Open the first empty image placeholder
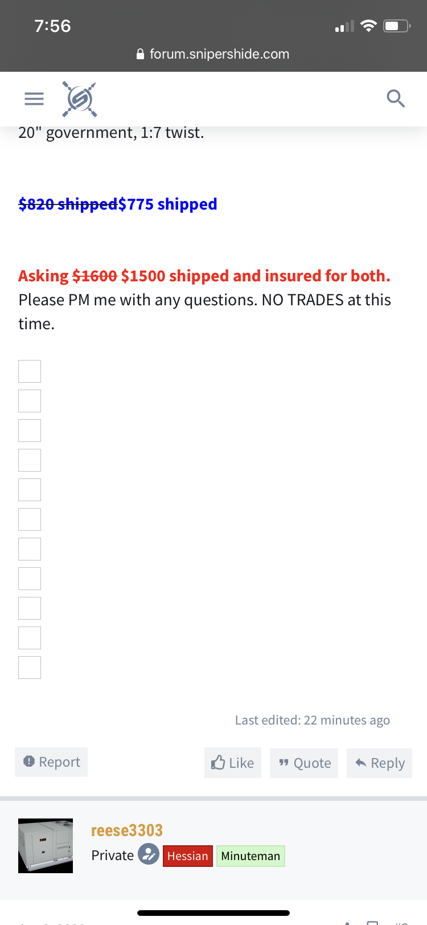 tap(30, 371)
